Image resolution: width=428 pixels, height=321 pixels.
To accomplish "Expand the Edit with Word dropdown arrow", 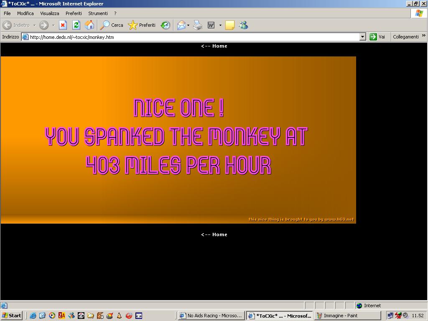I will click(220, 25).
